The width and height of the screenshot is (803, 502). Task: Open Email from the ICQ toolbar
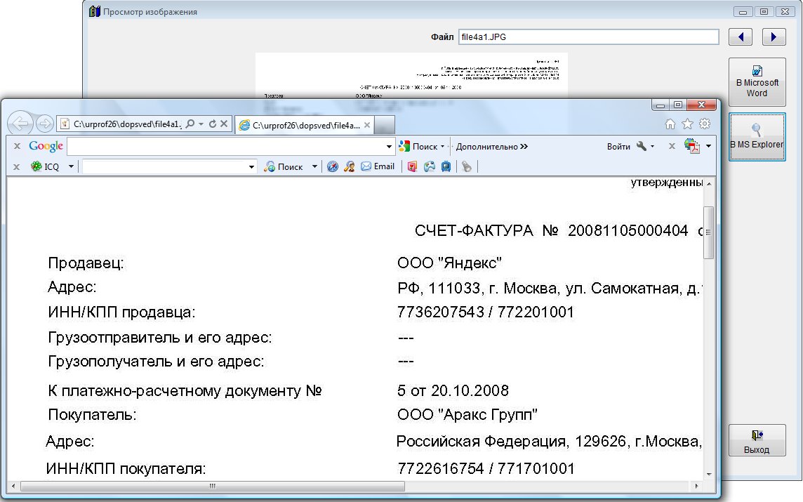pyautogui.click(x=378, y=166)
